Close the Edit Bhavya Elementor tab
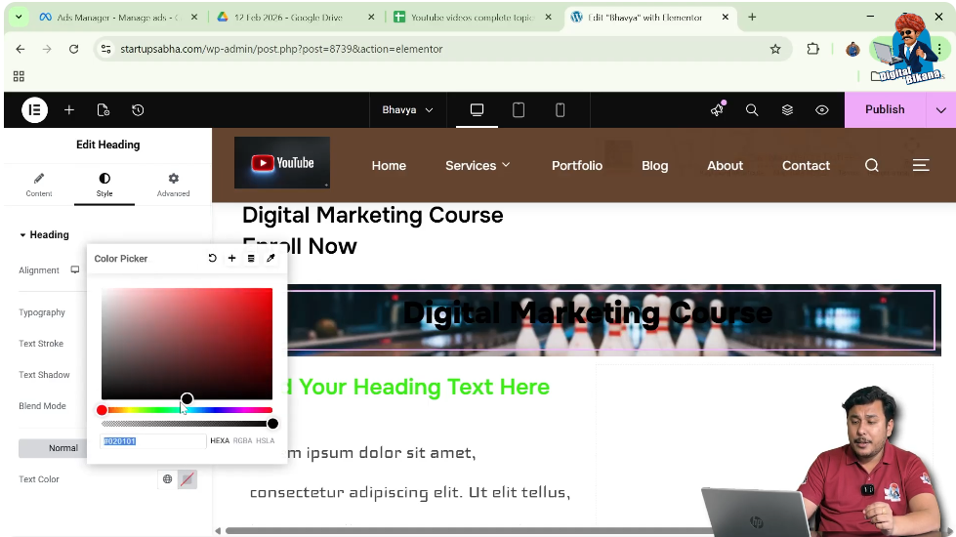 click(x=725, y=17)
